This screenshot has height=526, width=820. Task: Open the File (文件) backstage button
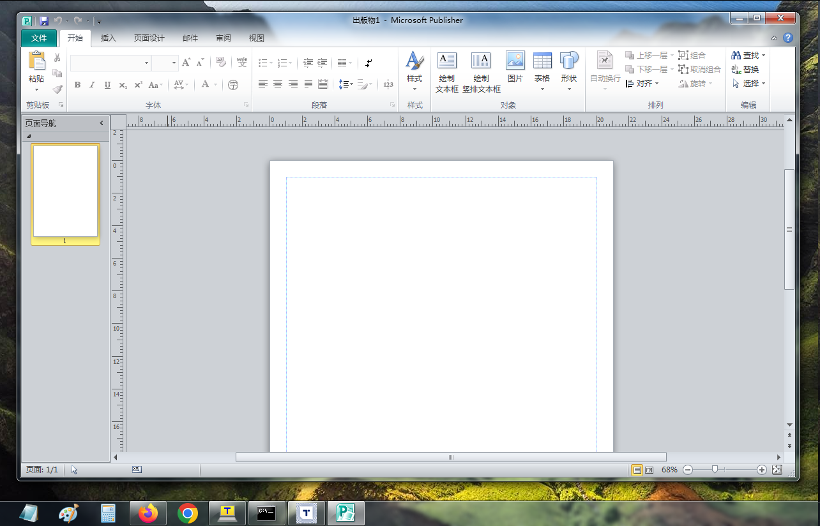coord(39,38)
